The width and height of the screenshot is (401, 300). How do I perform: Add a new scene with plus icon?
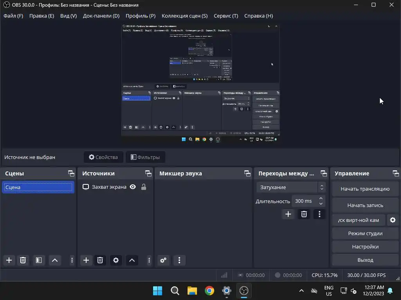(9, 260)
